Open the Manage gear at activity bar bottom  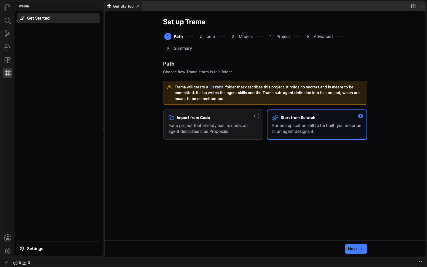point(8,251)
